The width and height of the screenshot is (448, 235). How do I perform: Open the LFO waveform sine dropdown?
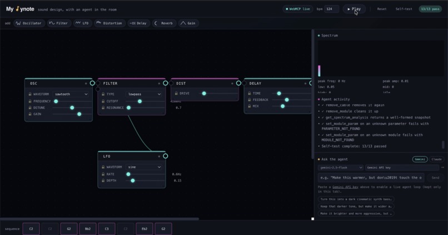point(145,167)
